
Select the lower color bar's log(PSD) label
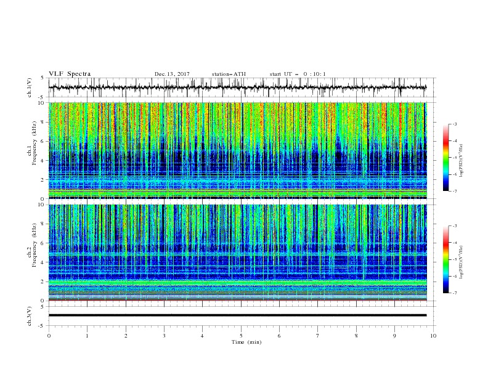(x=462, y=262)
